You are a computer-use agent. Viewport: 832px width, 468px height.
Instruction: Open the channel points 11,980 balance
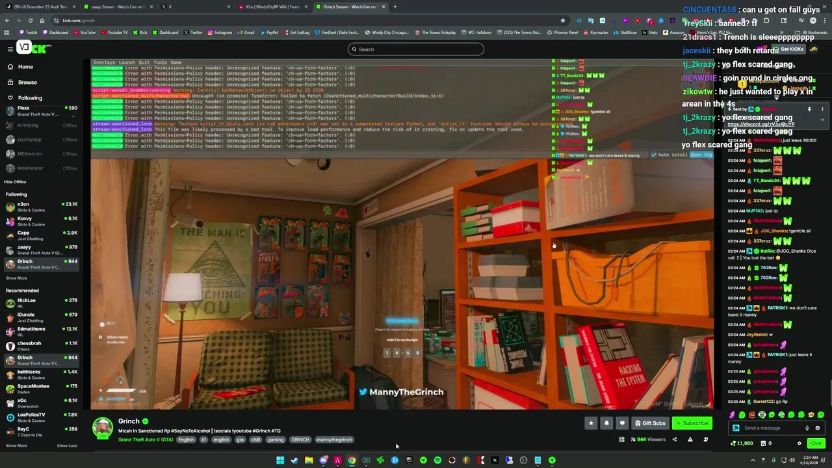coord(742,443)
